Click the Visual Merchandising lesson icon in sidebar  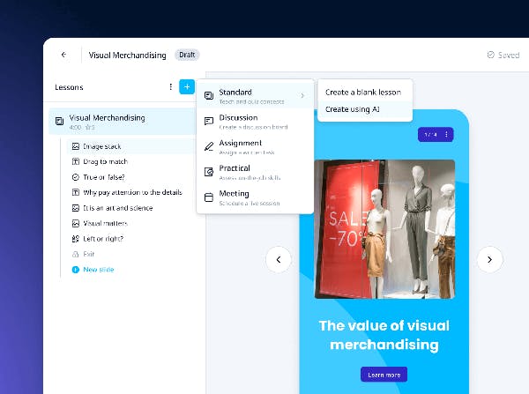[59, 121]
